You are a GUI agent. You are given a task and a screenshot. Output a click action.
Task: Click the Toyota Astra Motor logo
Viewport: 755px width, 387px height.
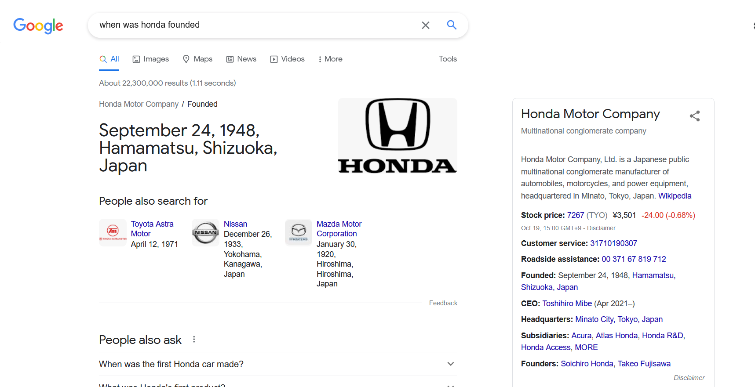113,232
